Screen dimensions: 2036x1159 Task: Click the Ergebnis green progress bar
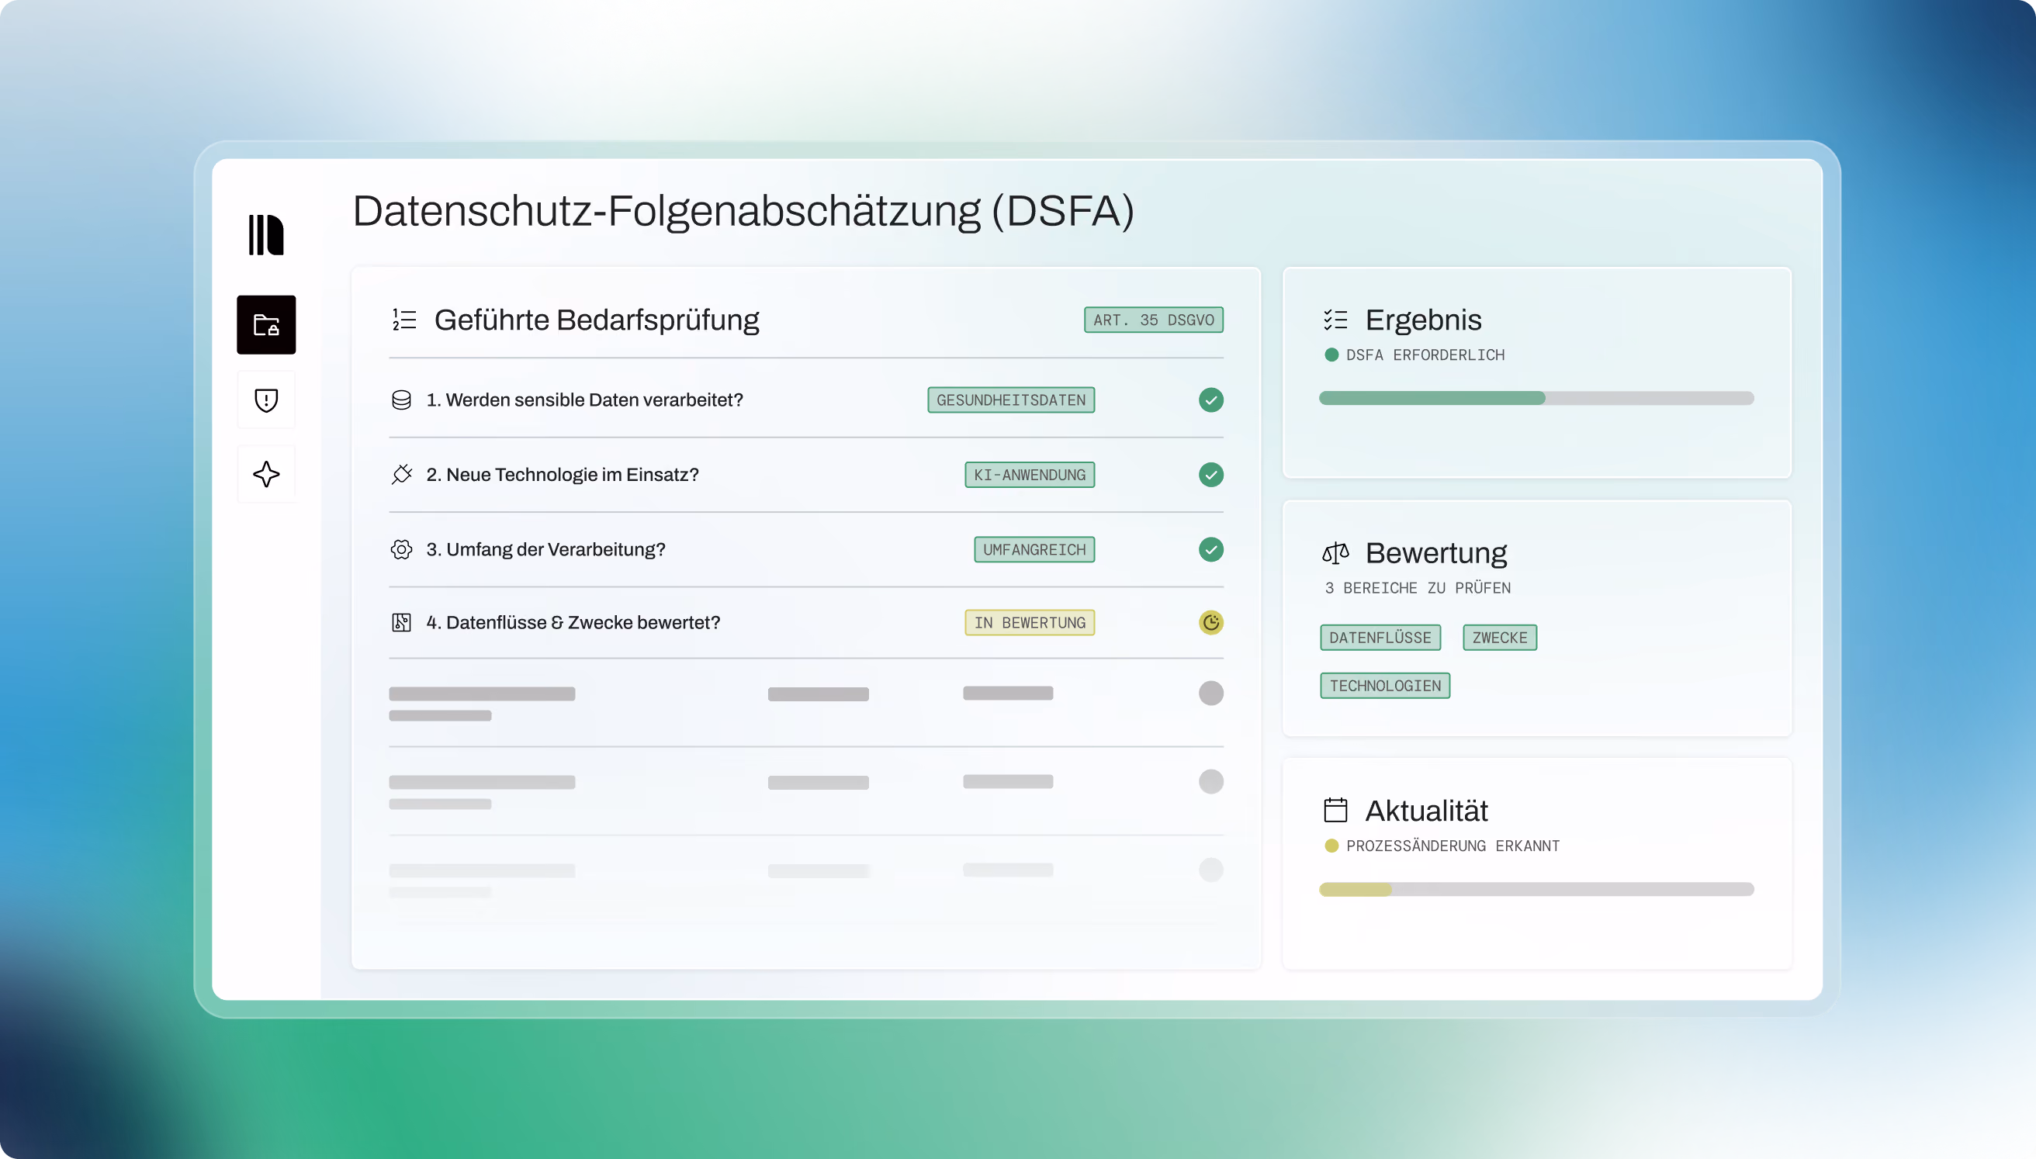[1536, 398]
